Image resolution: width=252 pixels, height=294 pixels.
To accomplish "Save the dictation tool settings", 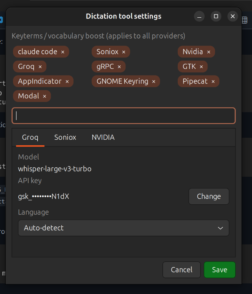I will 220,270.
